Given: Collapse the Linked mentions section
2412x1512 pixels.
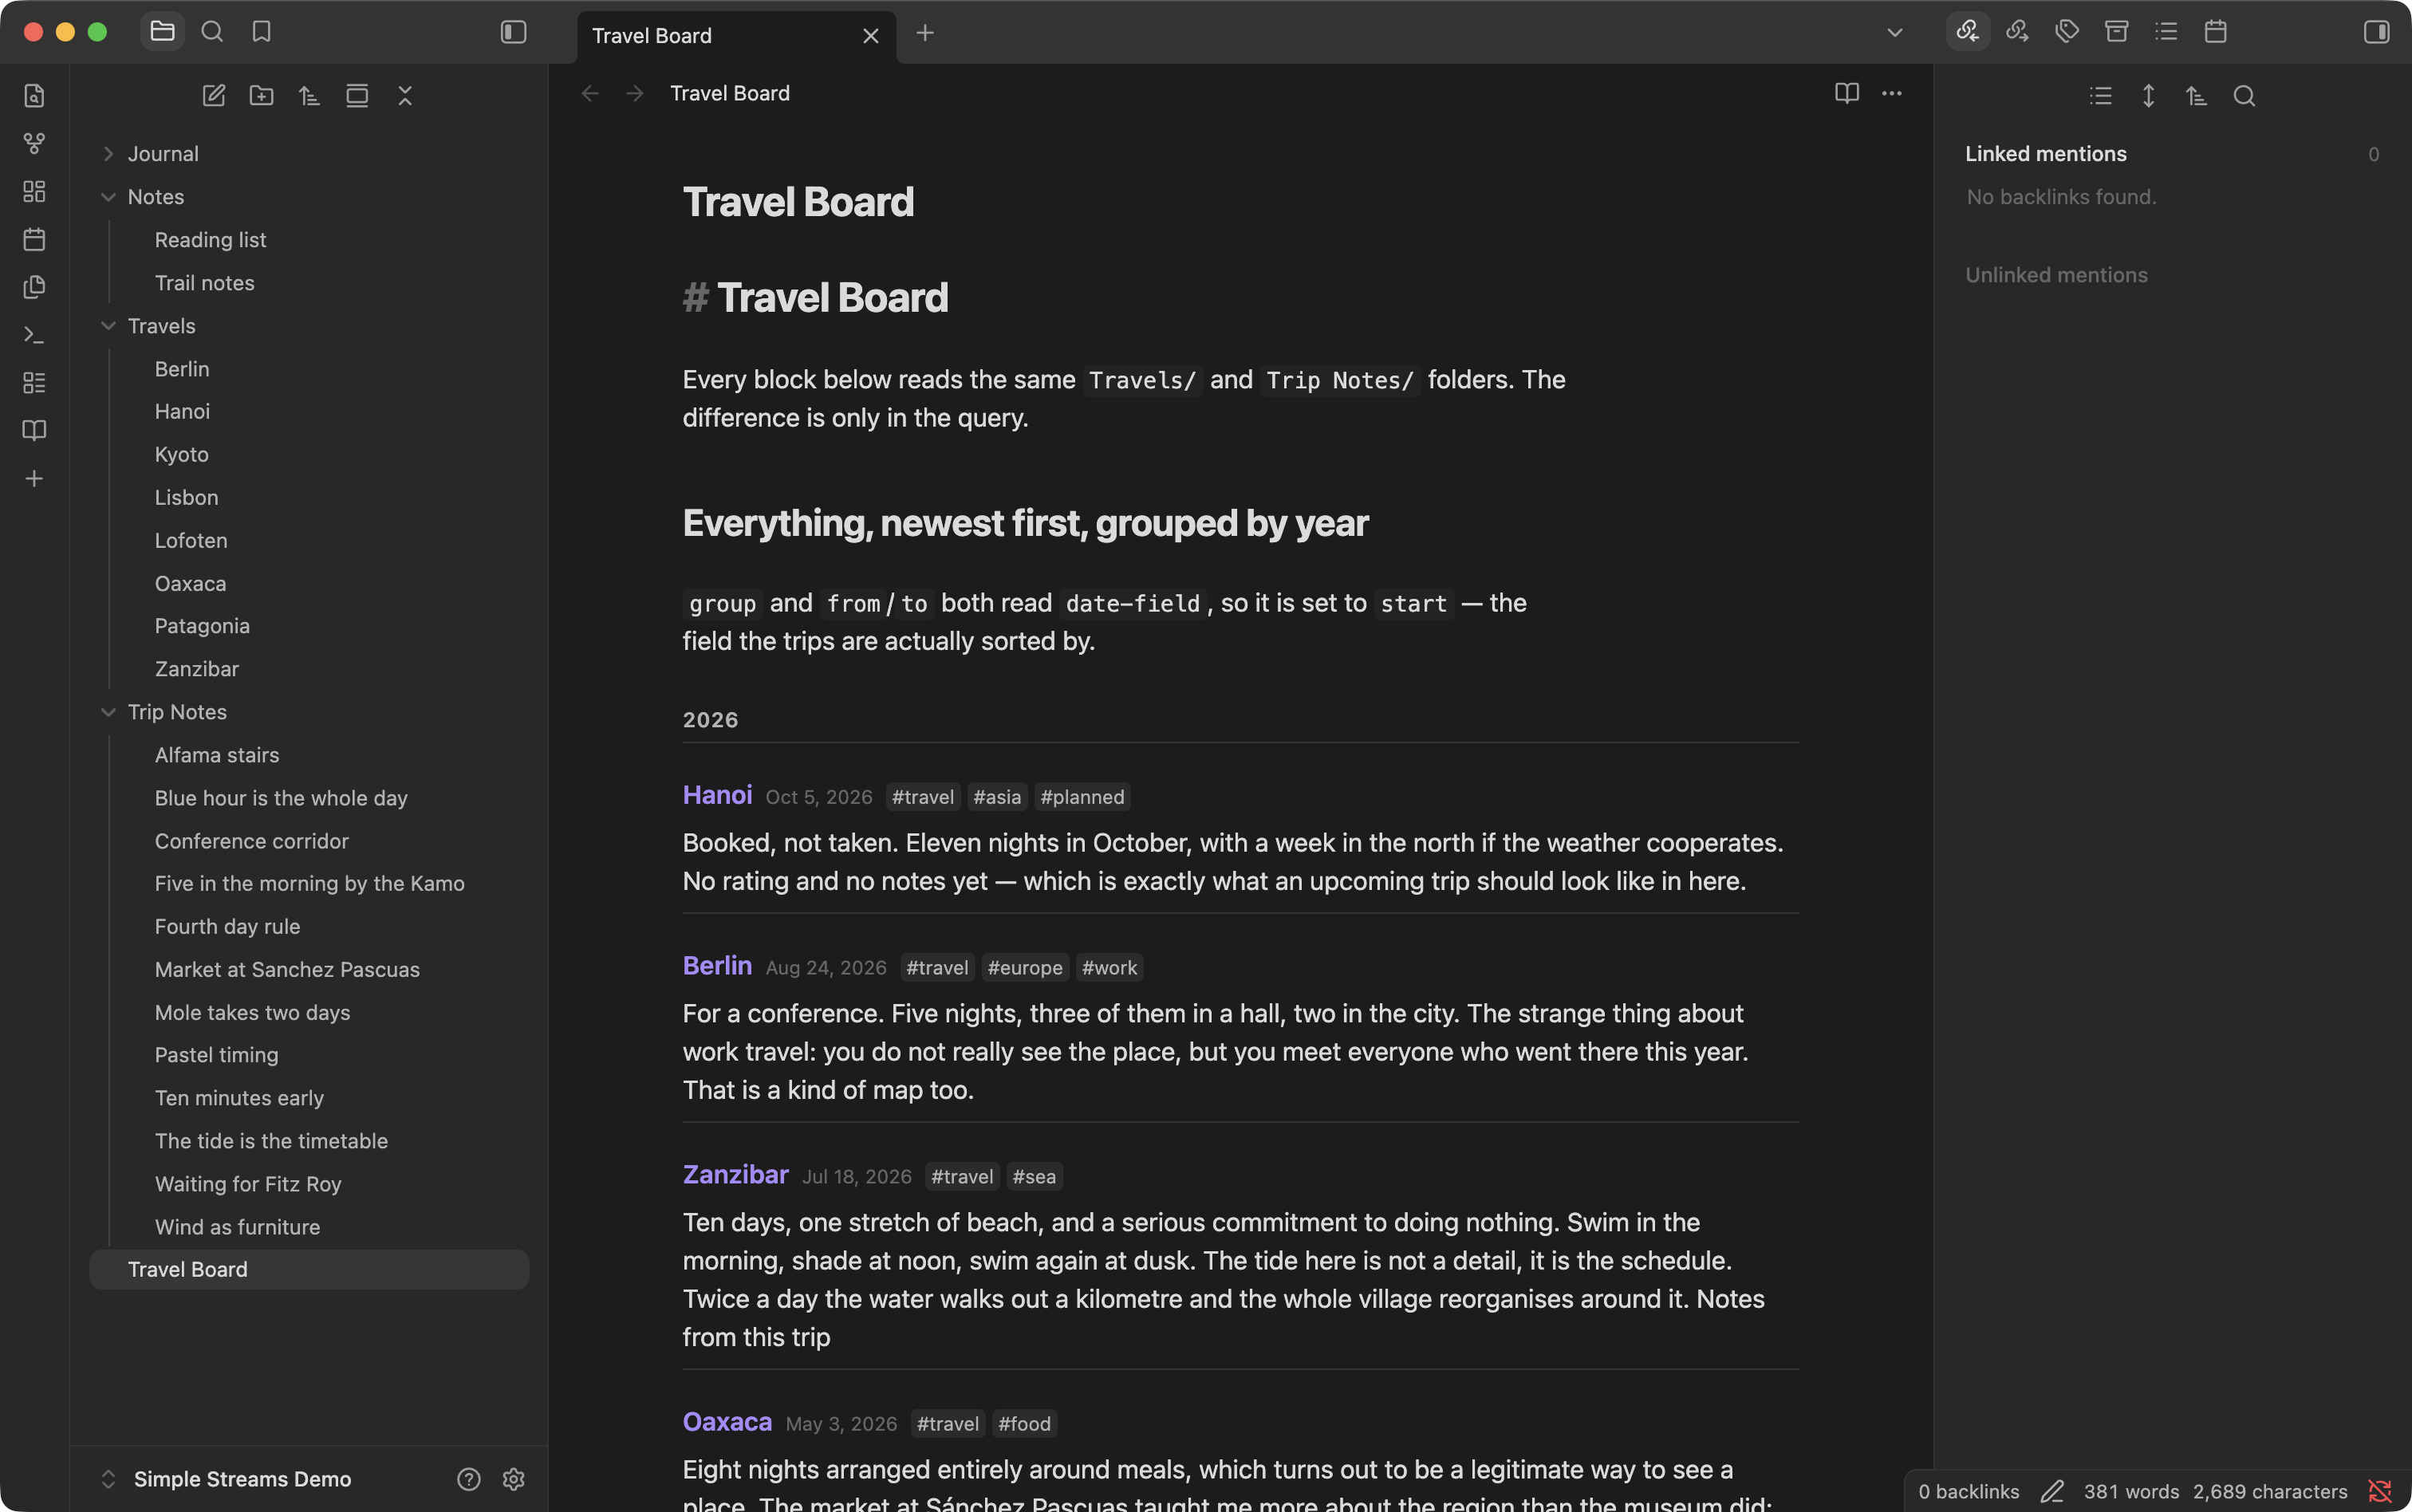Looking at the screenshot, I should 2046,154.
